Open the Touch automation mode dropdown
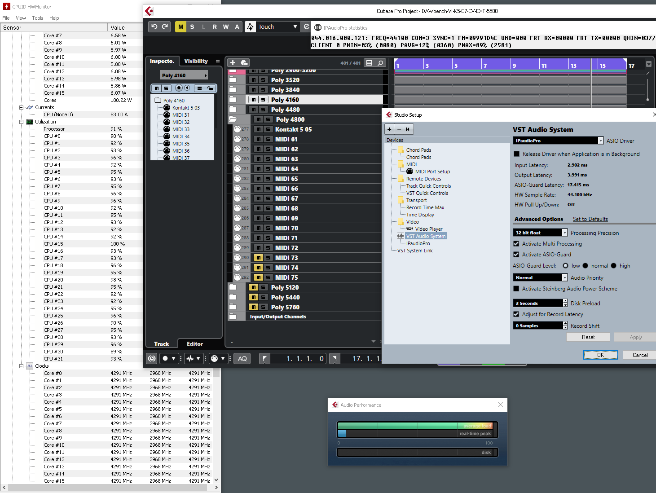 [x=278, y=26]
